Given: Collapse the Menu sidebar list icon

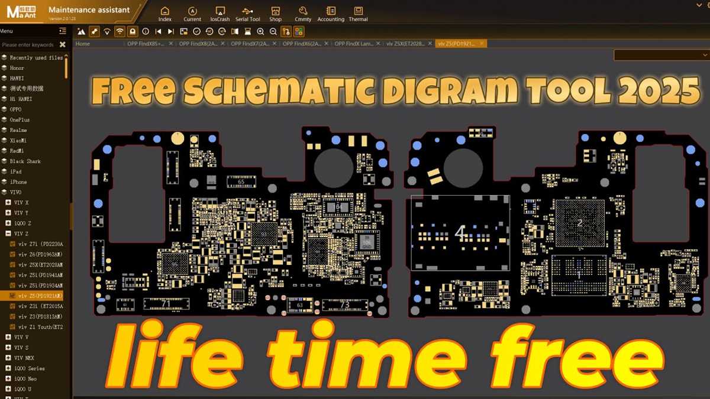Looking at the screenshot, I should click(x=63, y=31).
